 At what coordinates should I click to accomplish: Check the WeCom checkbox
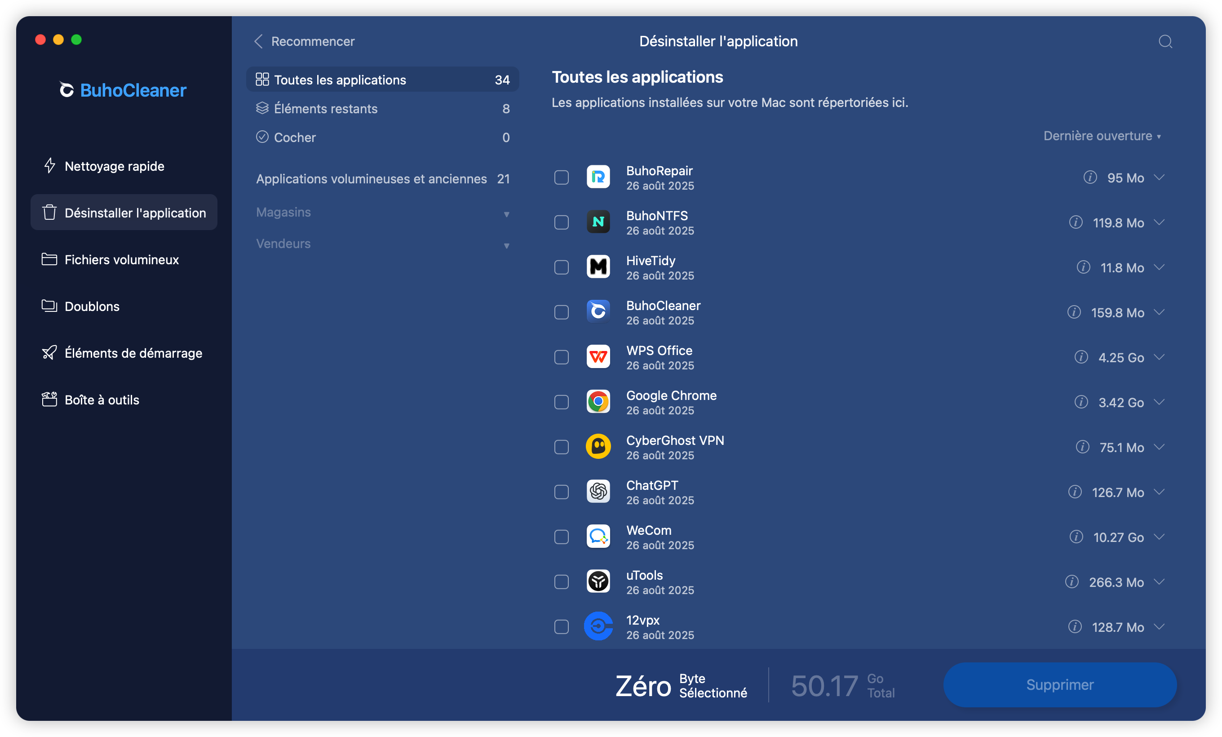561,537
